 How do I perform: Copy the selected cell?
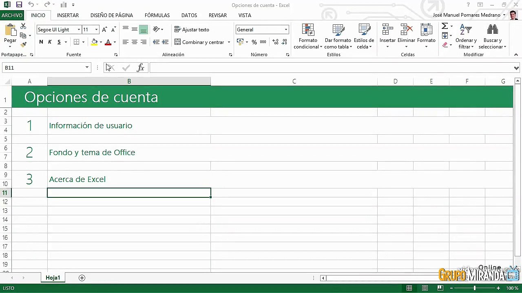click(23, 35)
